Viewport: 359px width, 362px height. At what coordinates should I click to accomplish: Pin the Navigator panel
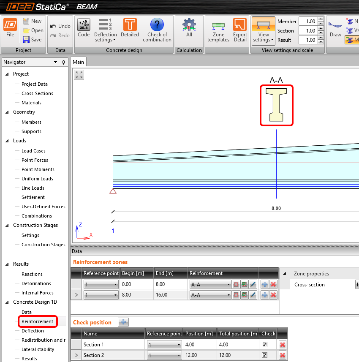click(x=63, y=62)
